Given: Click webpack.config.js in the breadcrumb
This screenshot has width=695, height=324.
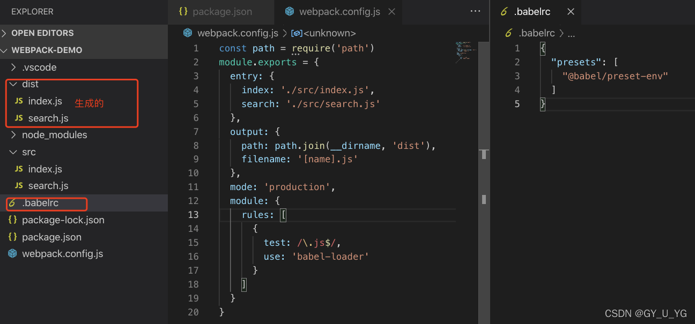Looking at the screenshot, I should pyautogui.click(x=238, y=33).
